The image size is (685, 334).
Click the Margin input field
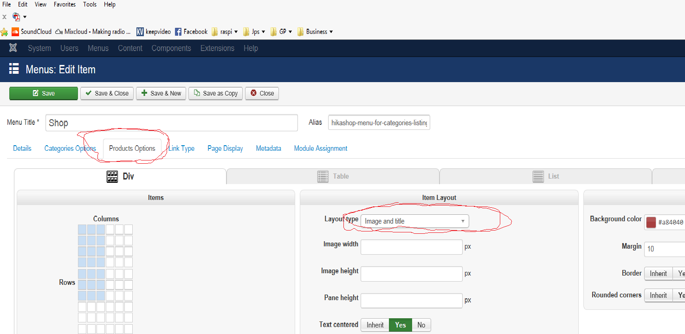665,249
